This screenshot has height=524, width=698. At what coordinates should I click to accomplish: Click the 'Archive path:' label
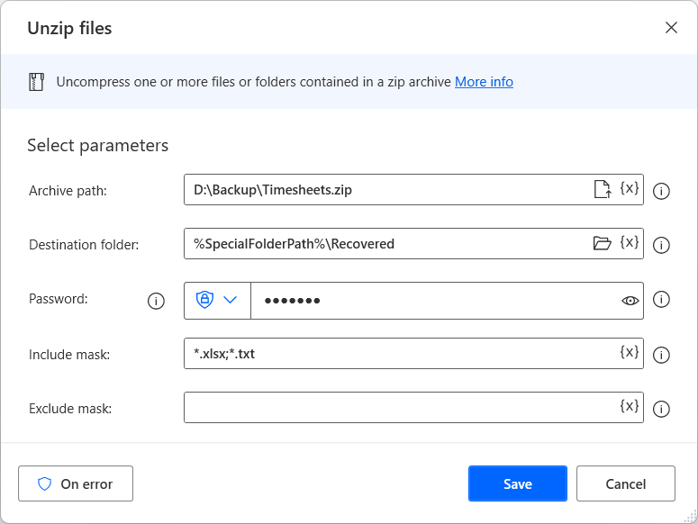coord(68,191)
